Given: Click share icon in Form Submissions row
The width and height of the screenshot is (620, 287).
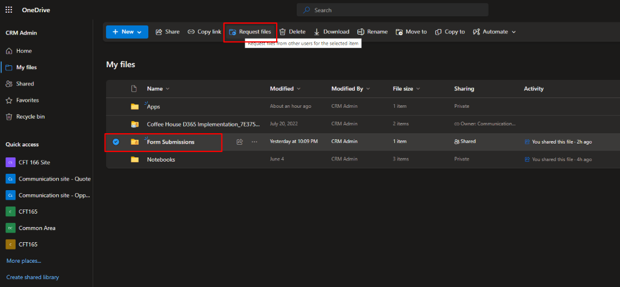Looking at the screenshot, I should click(240, 142).
